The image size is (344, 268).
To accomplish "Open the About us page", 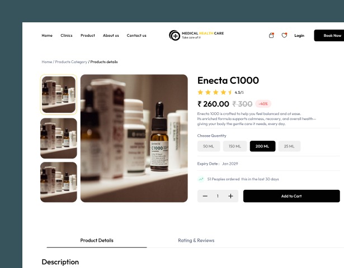I will [111, 36].
